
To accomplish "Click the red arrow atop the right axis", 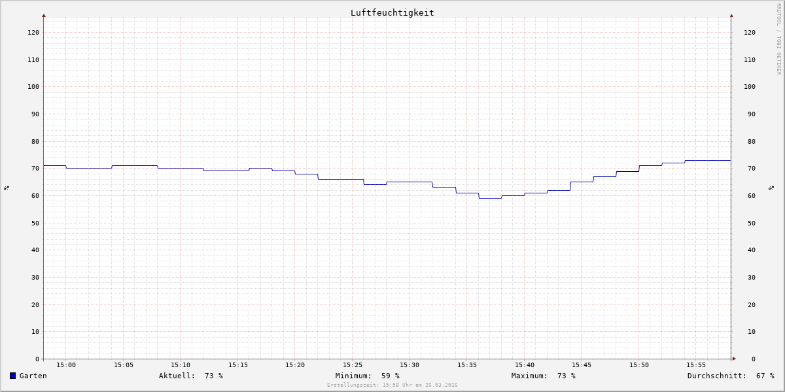I will click(x=731, y=15).
